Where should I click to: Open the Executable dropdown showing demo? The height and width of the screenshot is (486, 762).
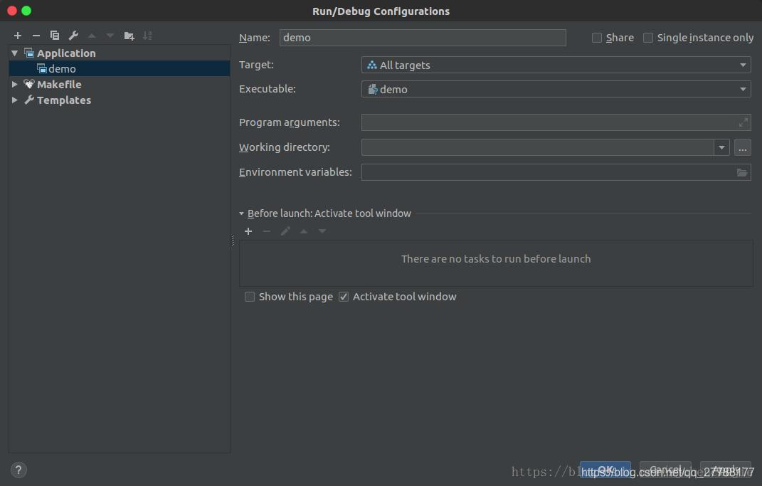click(556, 89)
